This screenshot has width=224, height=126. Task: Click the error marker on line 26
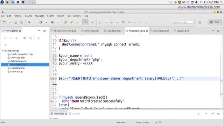(x=51, y=101)
